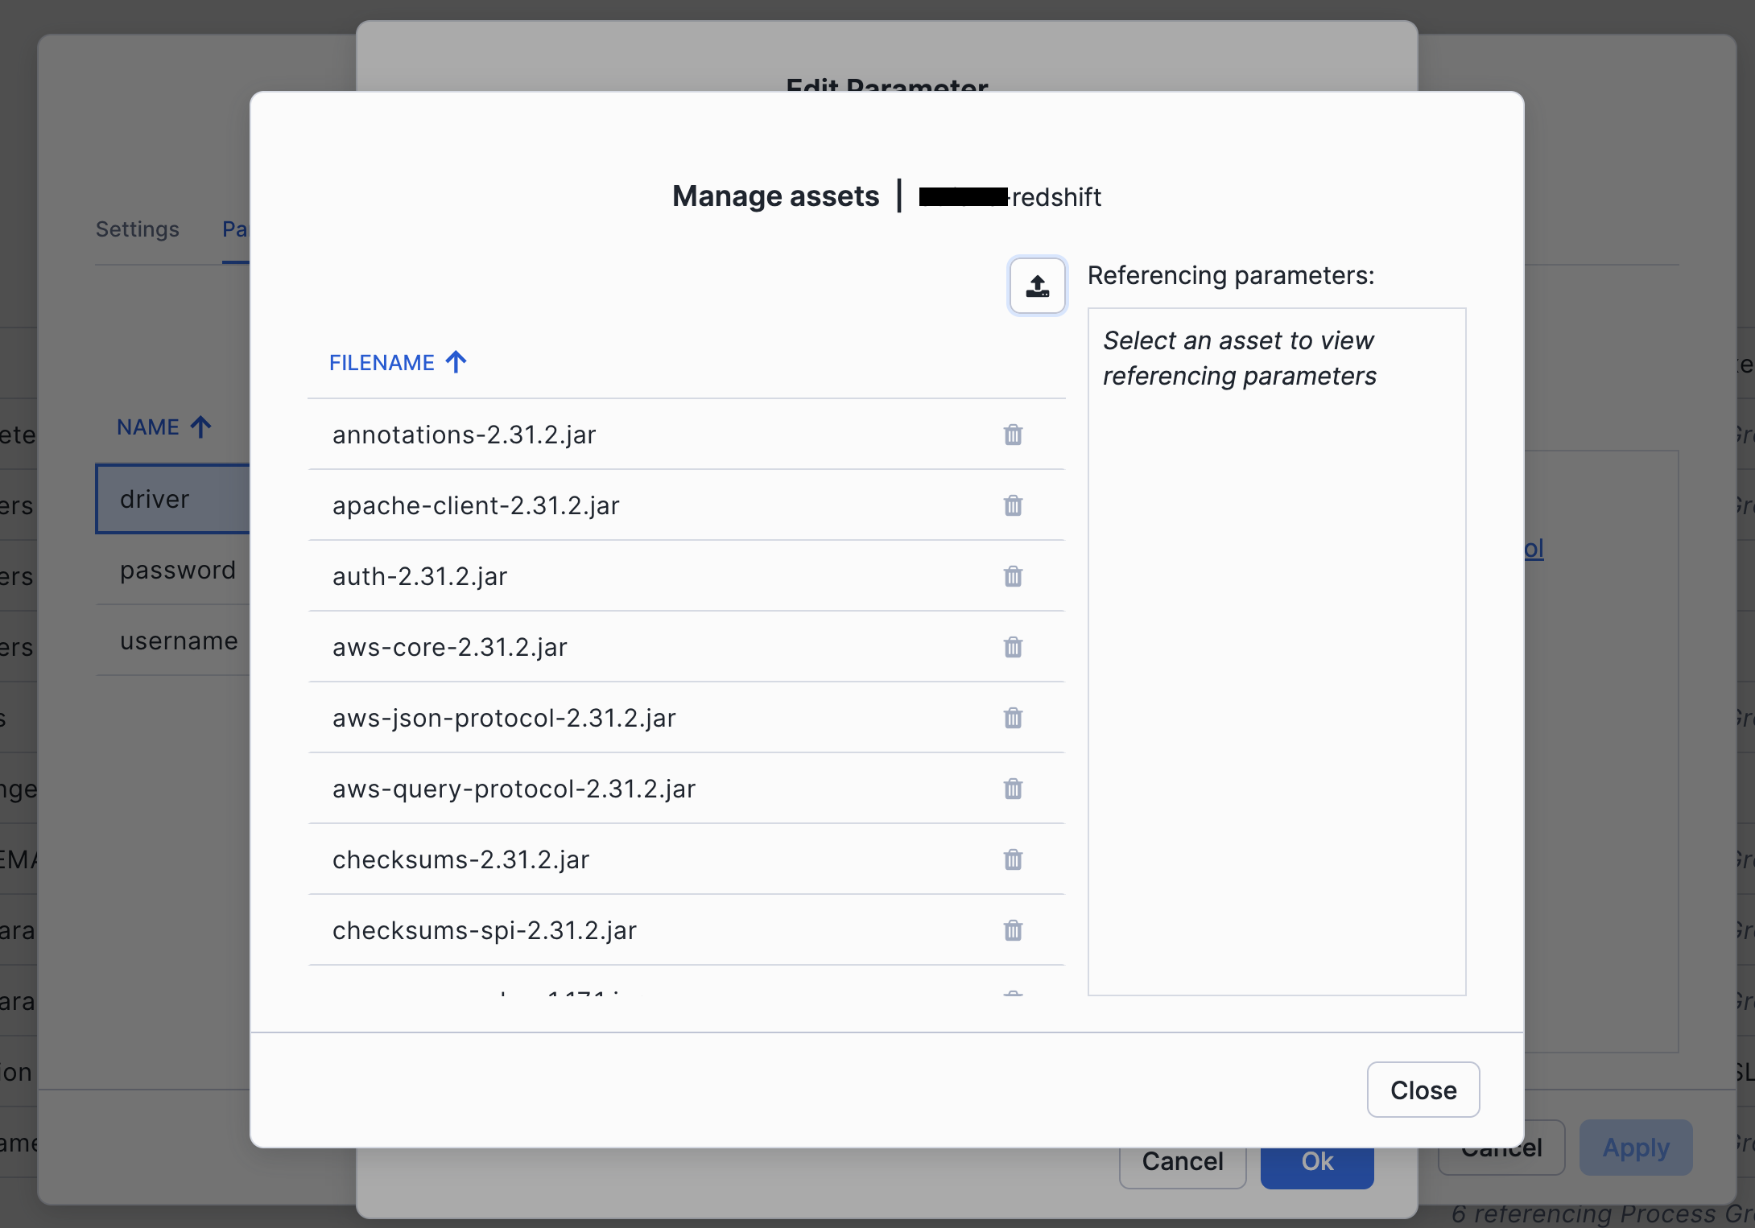Apply the parameter changes
Image resolution: width=1755 pixels, height=1228 pixels.
click(1635, 1147)
